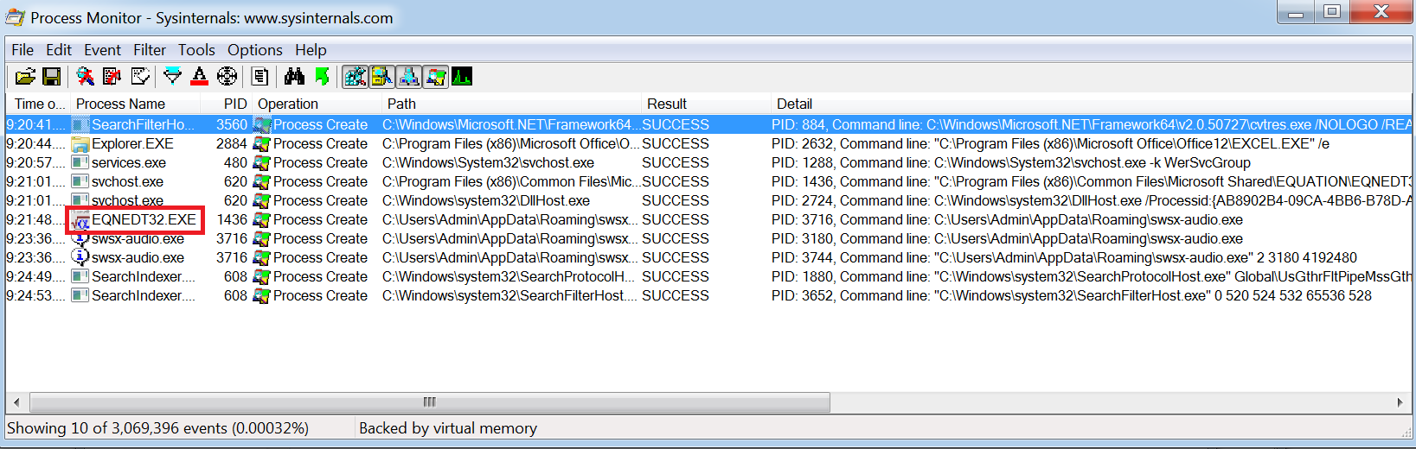This screenshot has height=449, width=1416.
Task: Open the Options menu
Action: [x=254, y=50]
